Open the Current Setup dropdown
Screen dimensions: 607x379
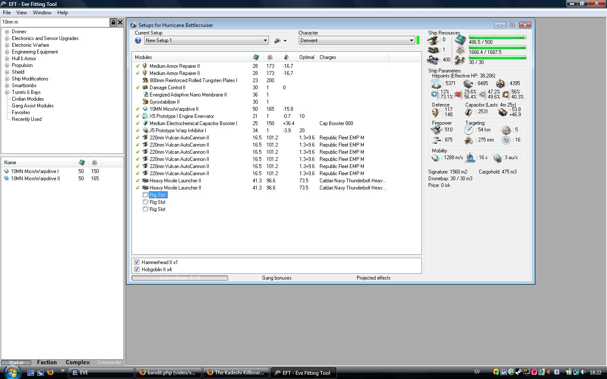(x=207, y=40)
